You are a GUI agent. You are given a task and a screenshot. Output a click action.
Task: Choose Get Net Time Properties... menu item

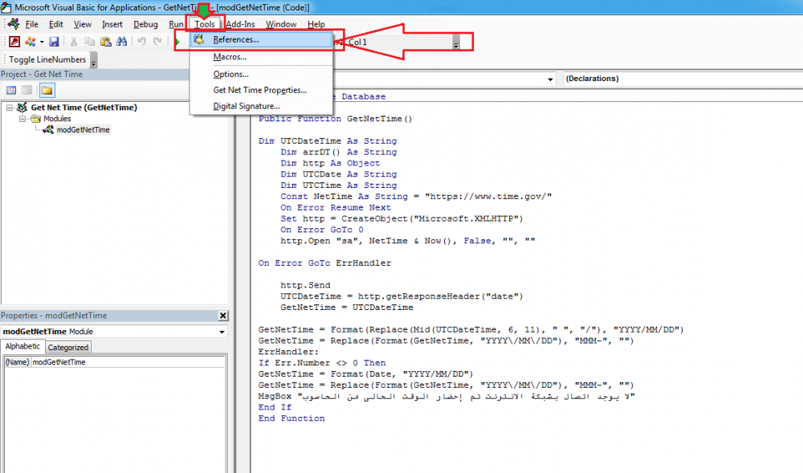pyautogui.click(x=261, y=90)
